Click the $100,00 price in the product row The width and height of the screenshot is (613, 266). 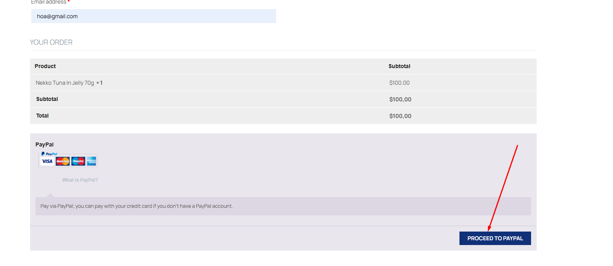coord(399,83)
